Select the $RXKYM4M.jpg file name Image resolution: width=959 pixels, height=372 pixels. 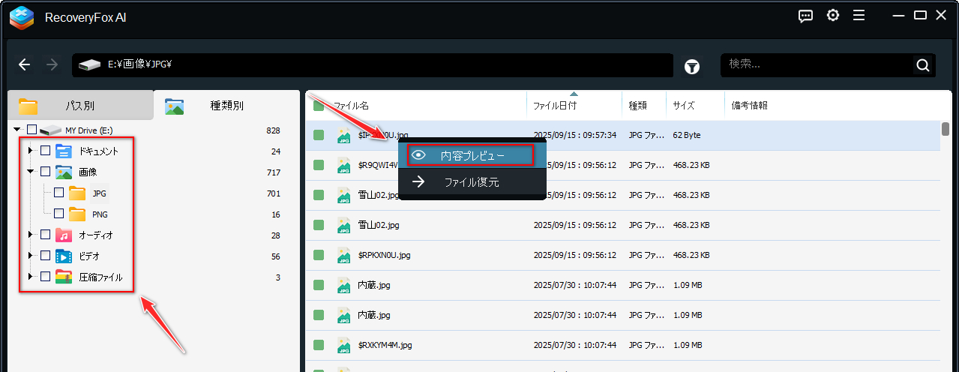385,345
